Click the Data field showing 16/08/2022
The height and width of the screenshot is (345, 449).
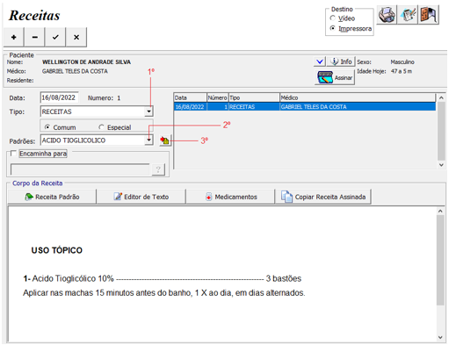click(59, 97)
